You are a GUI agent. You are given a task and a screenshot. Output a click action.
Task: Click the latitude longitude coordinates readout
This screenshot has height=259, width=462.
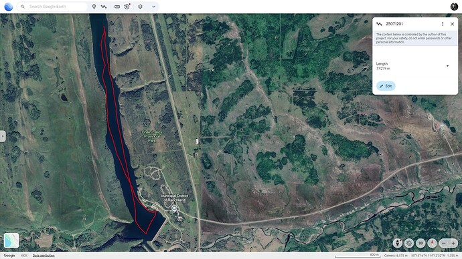point(428,256)
